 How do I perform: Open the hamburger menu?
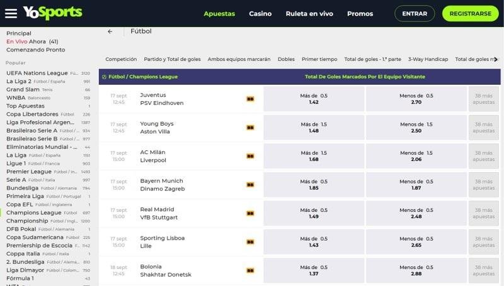click(10, 13)
